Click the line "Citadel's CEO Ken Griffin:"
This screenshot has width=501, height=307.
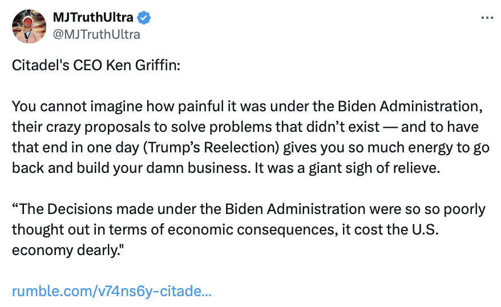96,64
